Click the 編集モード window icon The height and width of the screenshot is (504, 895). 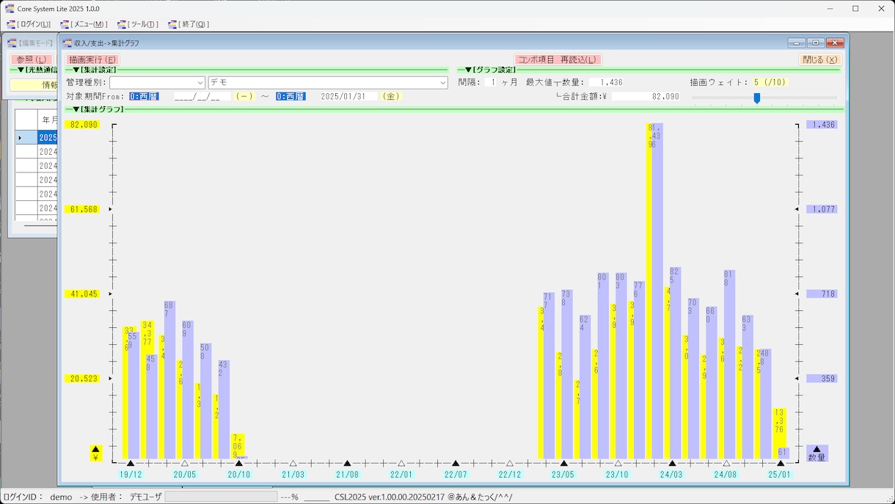coord(12,43)
